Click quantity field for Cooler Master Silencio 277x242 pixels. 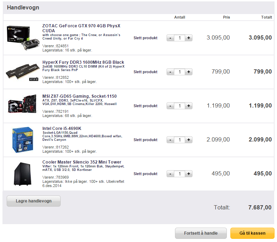(x=180, y=174)
